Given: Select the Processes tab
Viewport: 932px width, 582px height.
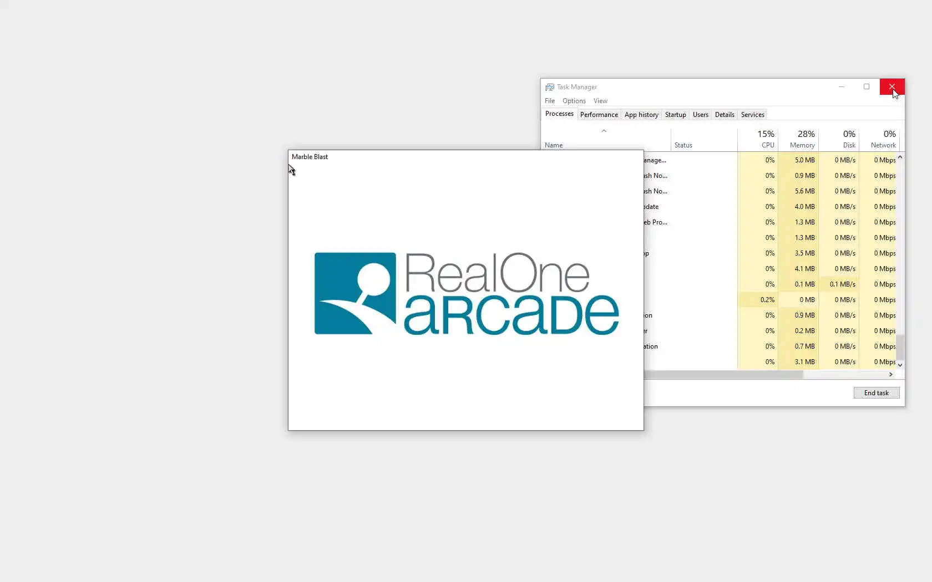Looking at the screenshot, I should (x=559, y=114).
